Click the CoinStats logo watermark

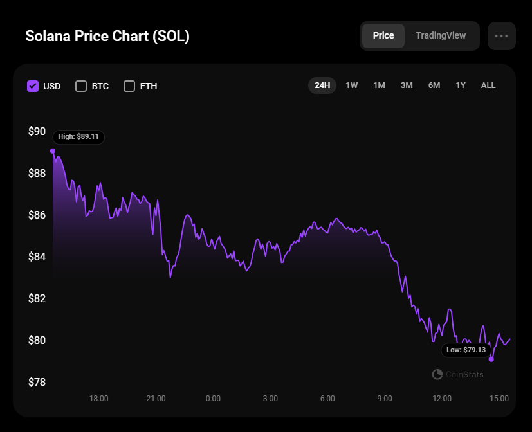click(x=457, y=374)
